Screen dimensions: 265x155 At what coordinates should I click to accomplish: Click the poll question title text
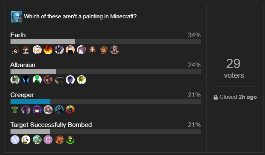[x=80, y=16]
